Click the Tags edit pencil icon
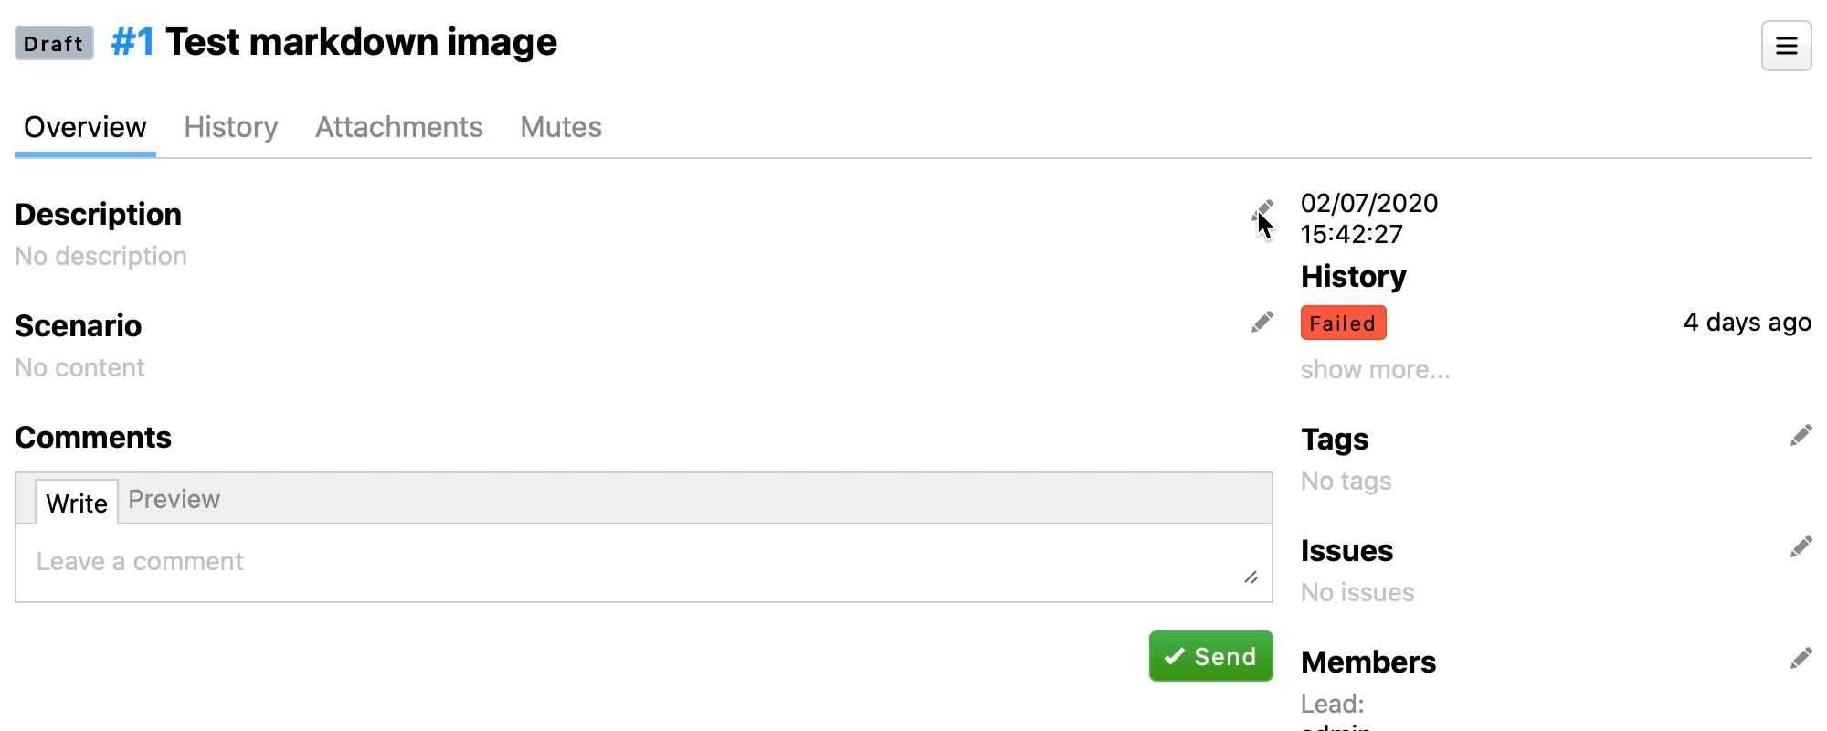Screen dimensions: 1827x731 click(1801, 436)
